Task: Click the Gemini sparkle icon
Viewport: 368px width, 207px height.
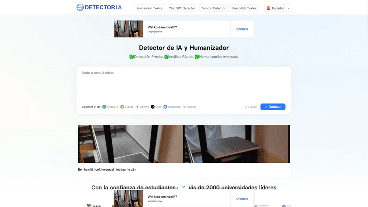Action: click(x=137, y=107)
